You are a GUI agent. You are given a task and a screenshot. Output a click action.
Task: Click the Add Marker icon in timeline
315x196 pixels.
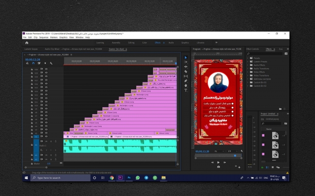45,63
